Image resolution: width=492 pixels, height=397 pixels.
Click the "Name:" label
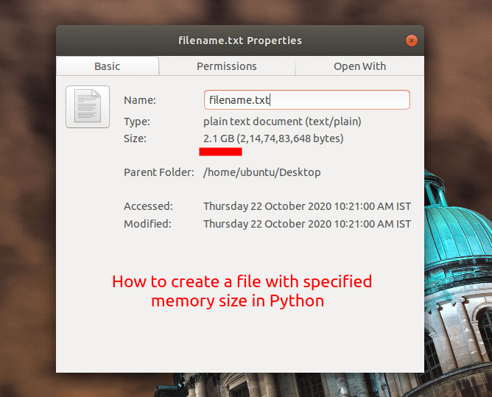coord(140,100)
